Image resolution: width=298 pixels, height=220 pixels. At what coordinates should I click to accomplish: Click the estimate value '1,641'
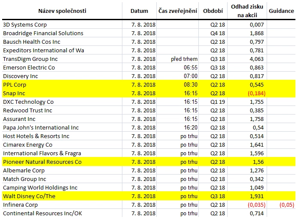257,145
